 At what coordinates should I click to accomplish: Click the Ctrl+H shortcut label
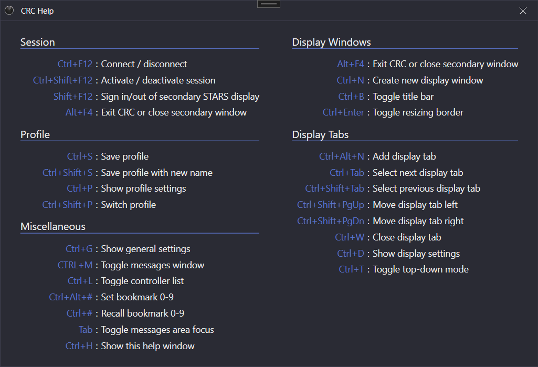[79, 346]
